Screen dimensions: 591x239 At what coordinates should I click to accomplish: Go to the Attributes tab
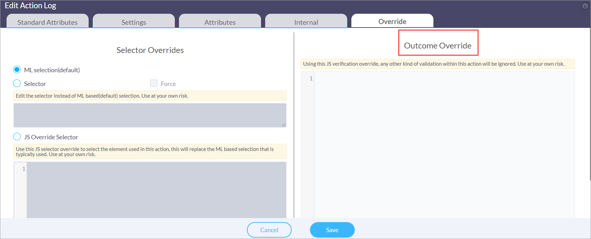[220, 21]
